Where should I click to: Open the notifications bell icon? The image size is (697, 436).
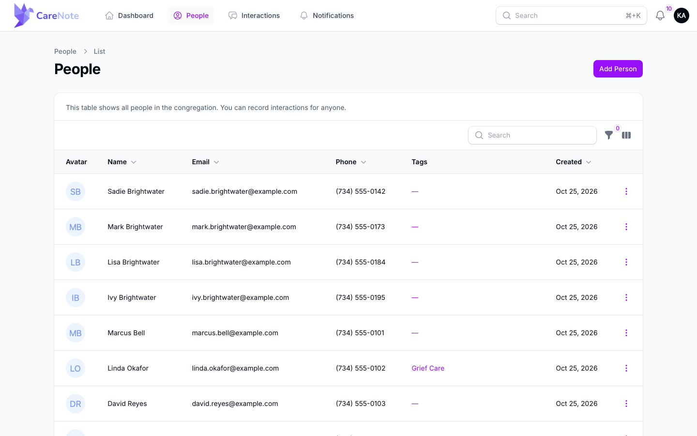[x=660, y=16]
